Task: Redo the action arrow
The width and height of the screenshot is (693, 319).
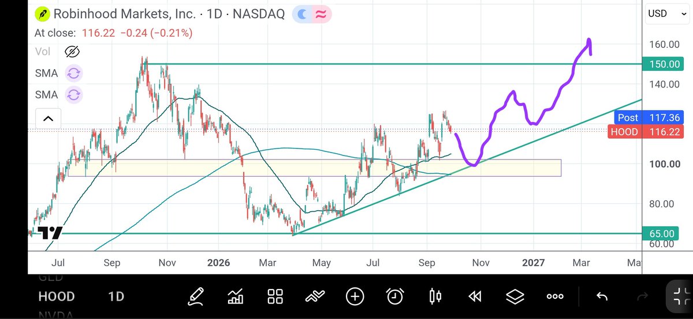Action: click(642, 297)
